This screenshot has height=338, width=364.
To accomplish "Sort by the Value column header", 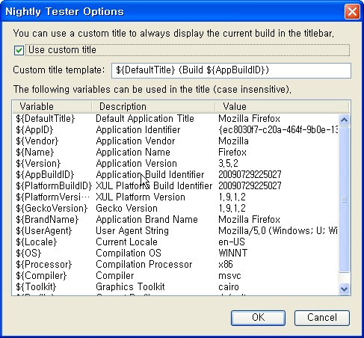I will coord(282,107).
